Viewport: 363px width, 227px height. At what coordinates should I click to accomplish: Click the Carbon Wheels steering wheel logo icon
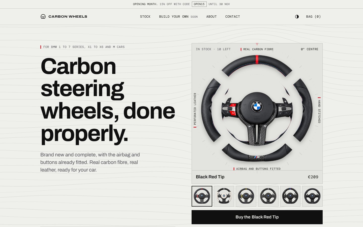click(43, 17)
